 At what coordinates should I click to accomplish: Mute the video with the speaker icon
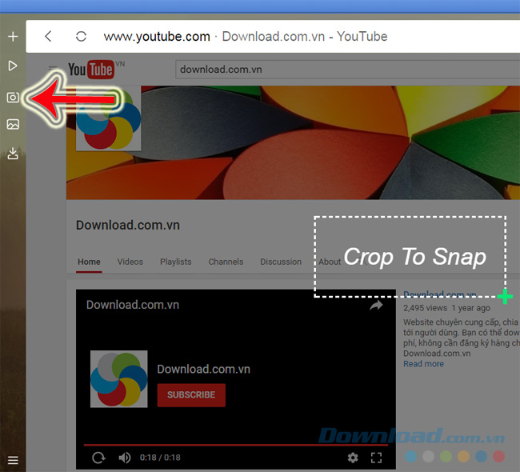125,458
